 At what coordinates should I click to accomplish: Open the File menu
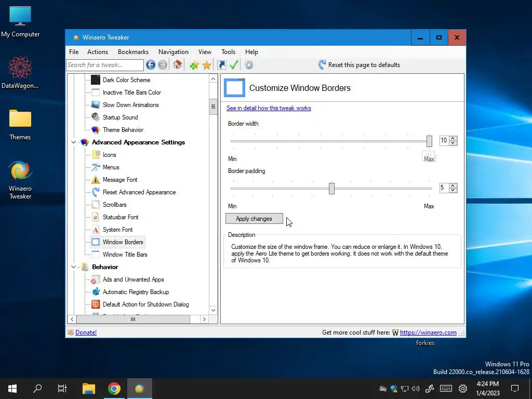point(74,52)
